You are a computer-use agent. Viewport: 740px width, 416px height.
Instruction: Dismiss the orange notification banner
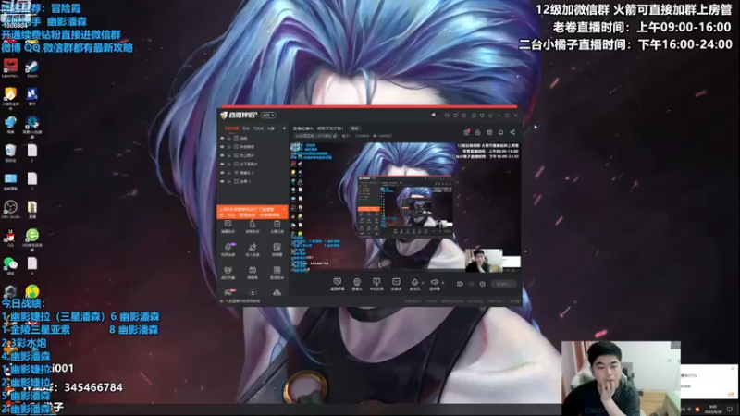(x=284, y=209)
